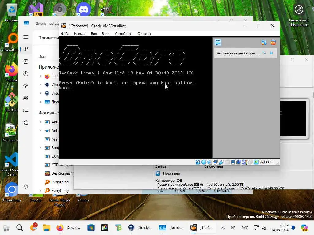Expand the first VirtualBox process row in Task Manager
This screenshot has width=314, height=235.
40,85
